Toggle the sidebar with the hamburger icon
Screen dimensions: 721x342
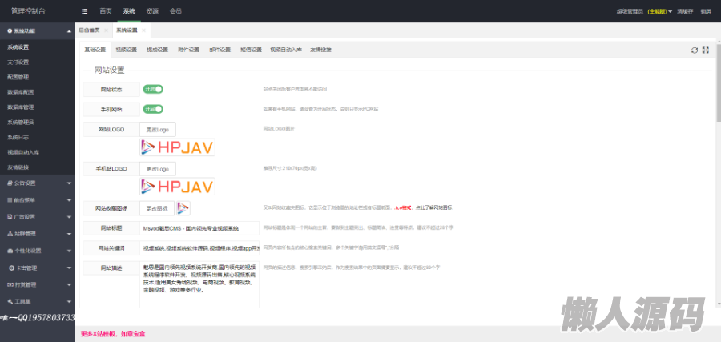click(85, 11)
